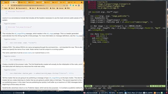Click the 100% battery indicator

tap(120, 93)
